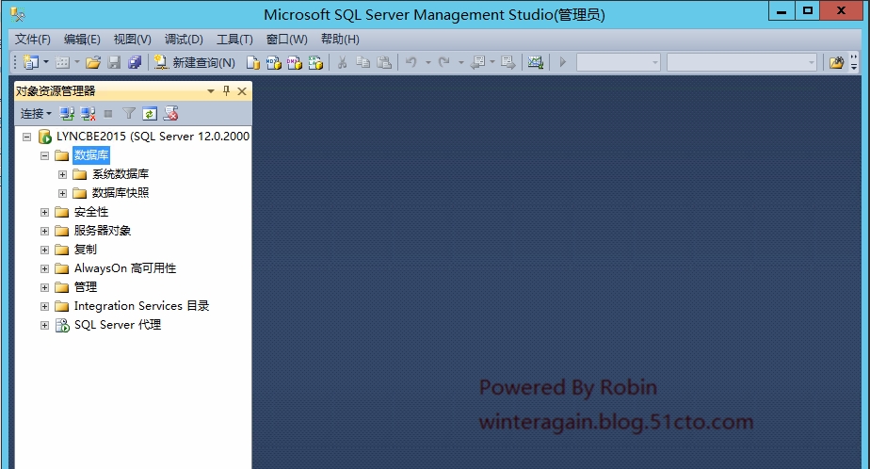Collapse the LYNCBE2015 server node
The image size is (870, 469).
[x=26, y=137]
